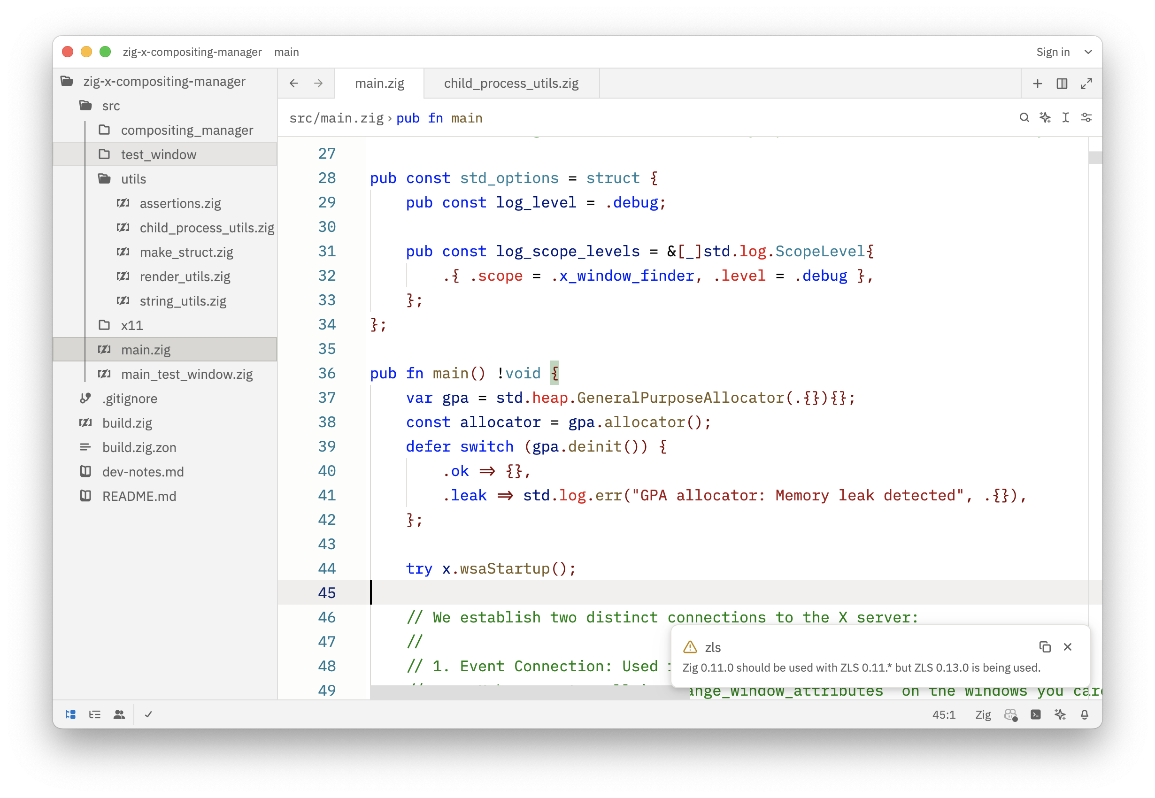Zoom the pane with expand arrows icon
Screen dimensions: 1155x798
1086,84
